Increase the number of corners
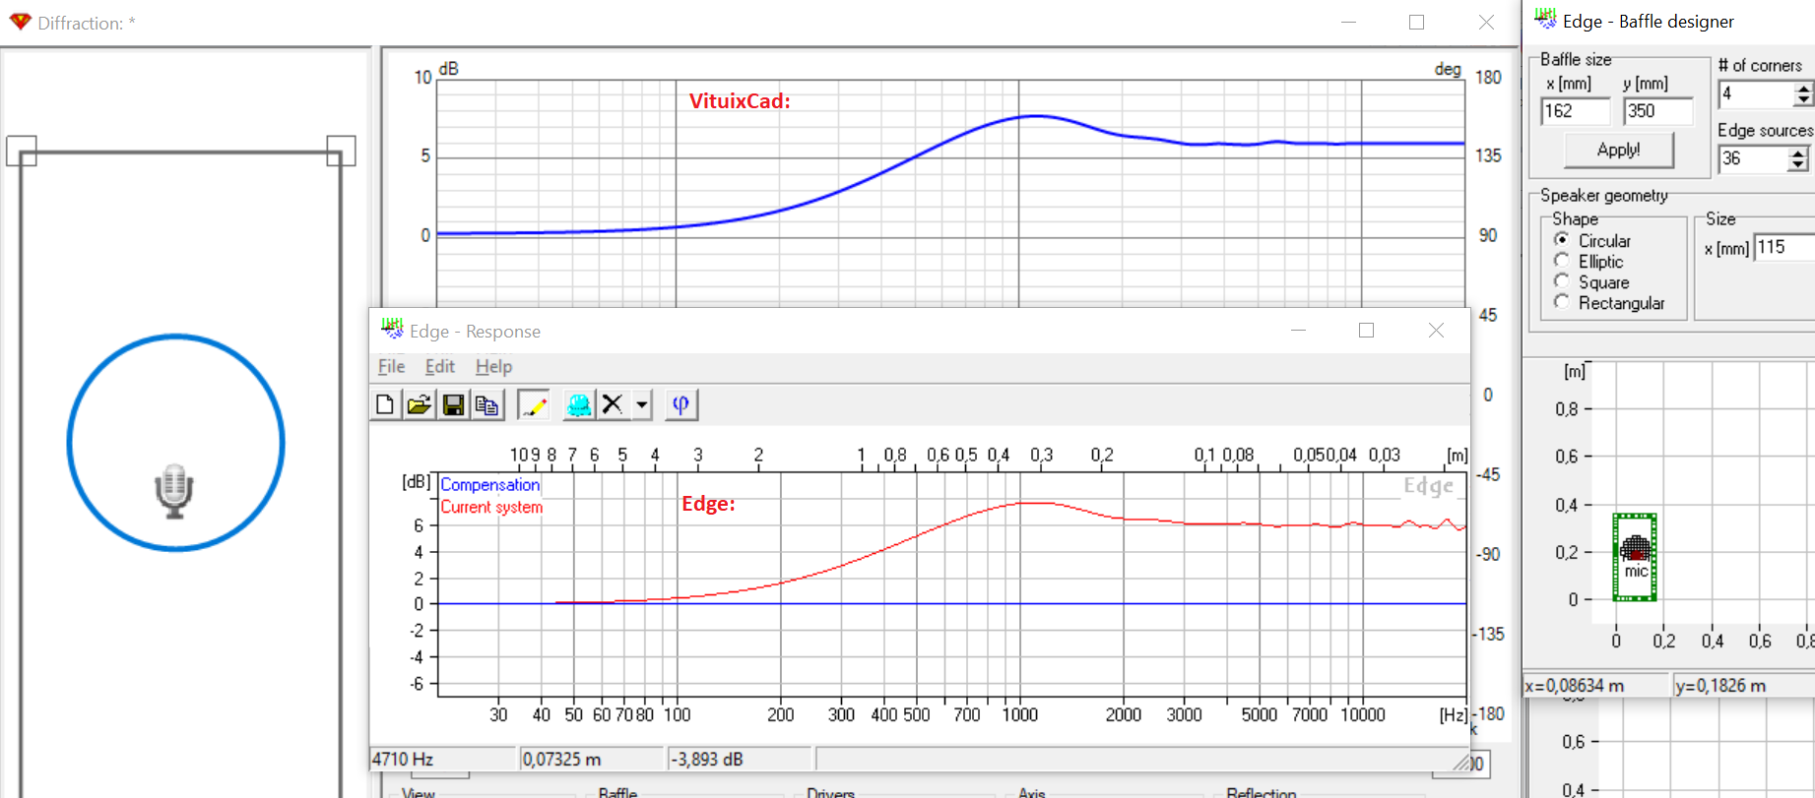The image size is (1815, 798). (1803, 89)
